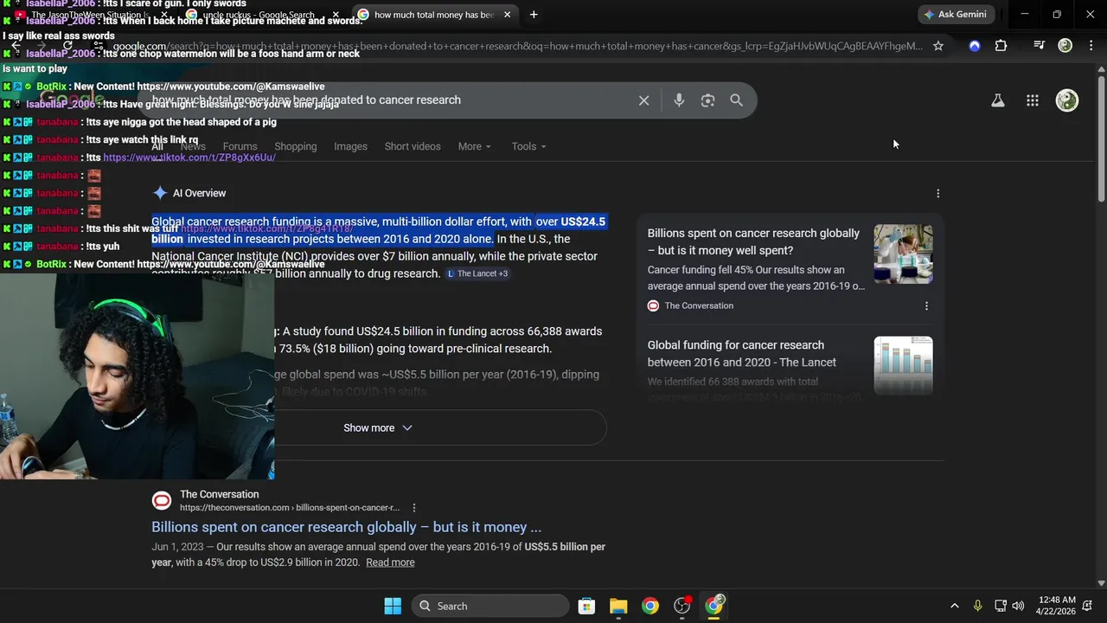The image size is (1107, 623).
Task: Open three-dot menu beside theconversation.com result URL
Action: tap(413, 508)
